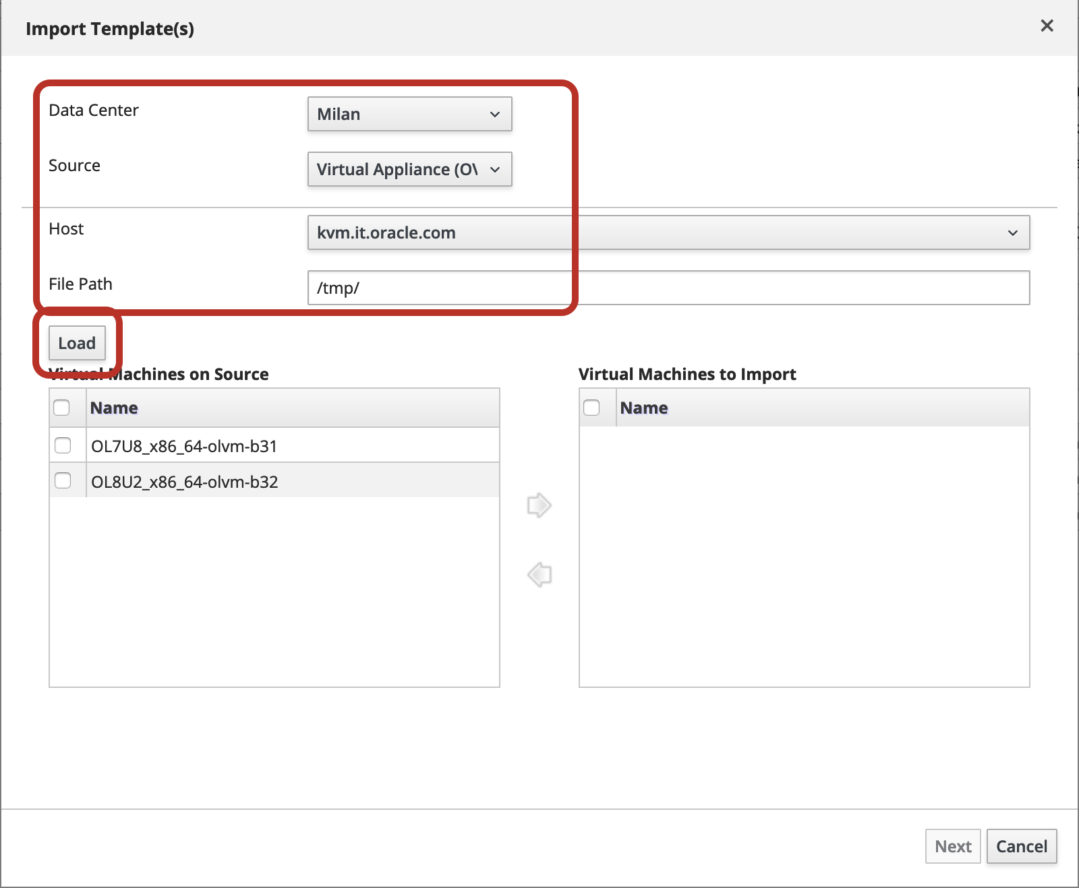Check the OL8U2_x86_64-olvm-b32 checkbox
This screenshot has height=888, width=1079.
[x=63, y=480]
